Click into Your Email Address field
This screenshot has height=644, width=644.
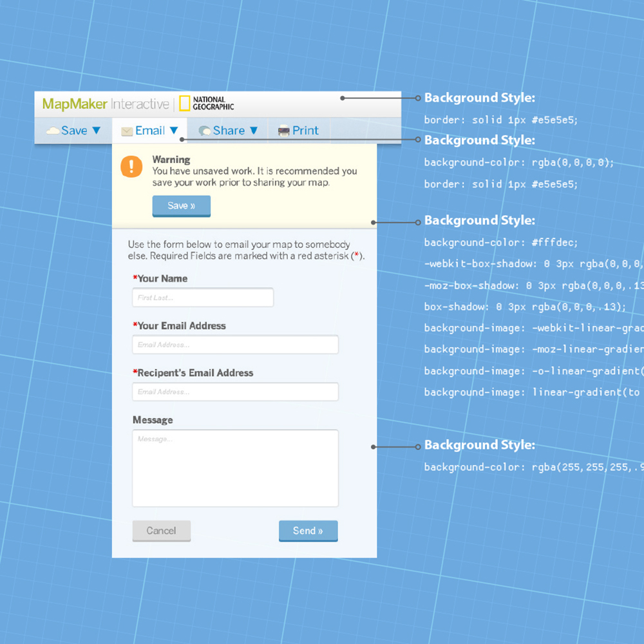coord(235,345)
